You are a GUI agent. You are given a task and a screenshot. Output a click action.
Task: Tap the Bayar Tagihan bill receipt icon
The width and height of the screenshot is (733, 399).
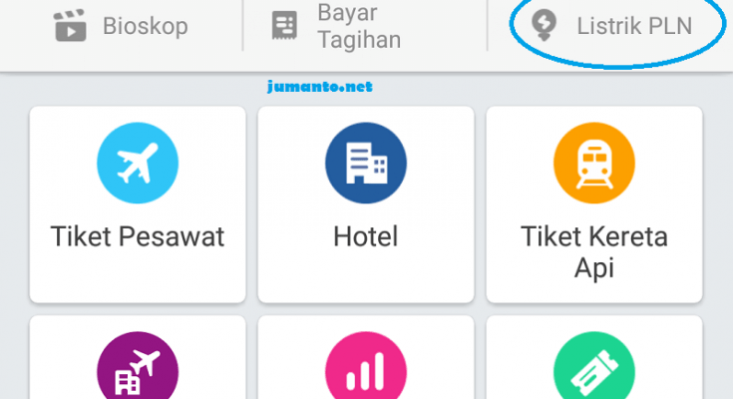[x=284, y=25]
